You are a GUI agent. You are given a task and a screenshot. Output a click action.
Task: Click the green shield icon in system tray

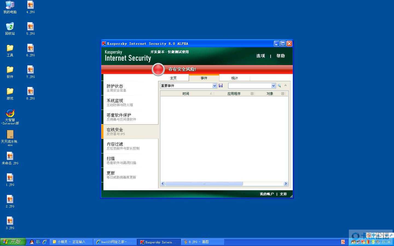(373, 242)
